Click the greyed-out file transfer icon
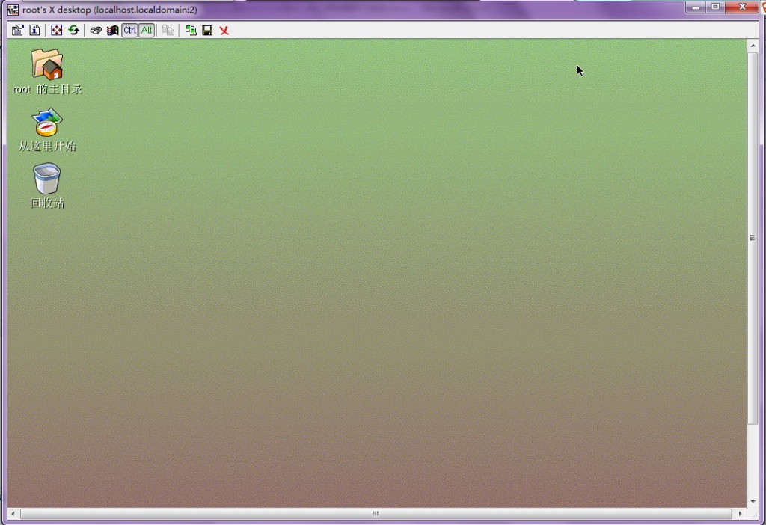The height and width of the screenshot is (525, 766). pyautogui.click(x=168, y=30)
